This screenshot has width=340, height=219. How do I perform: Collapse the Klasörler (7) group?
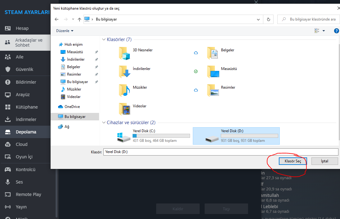click(x=104, y=40)
